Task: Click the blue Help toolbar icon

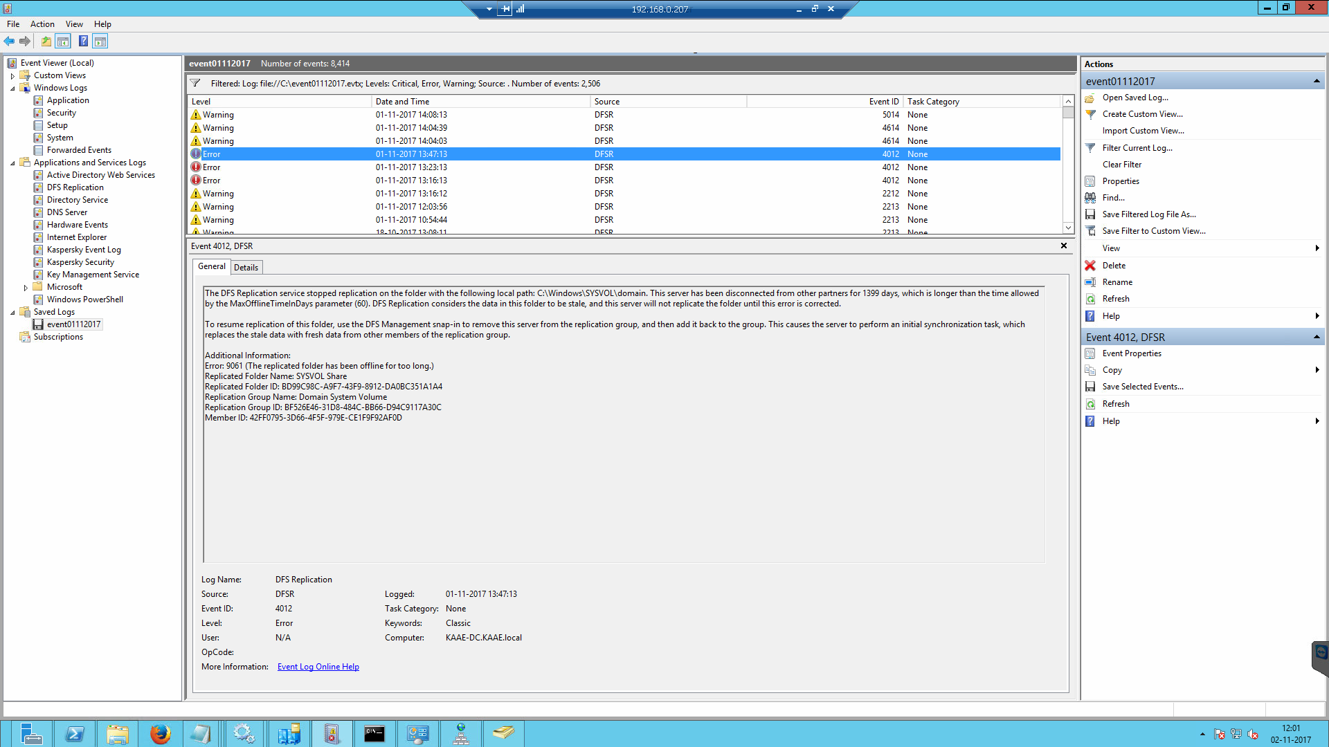Action: (83, 41)
